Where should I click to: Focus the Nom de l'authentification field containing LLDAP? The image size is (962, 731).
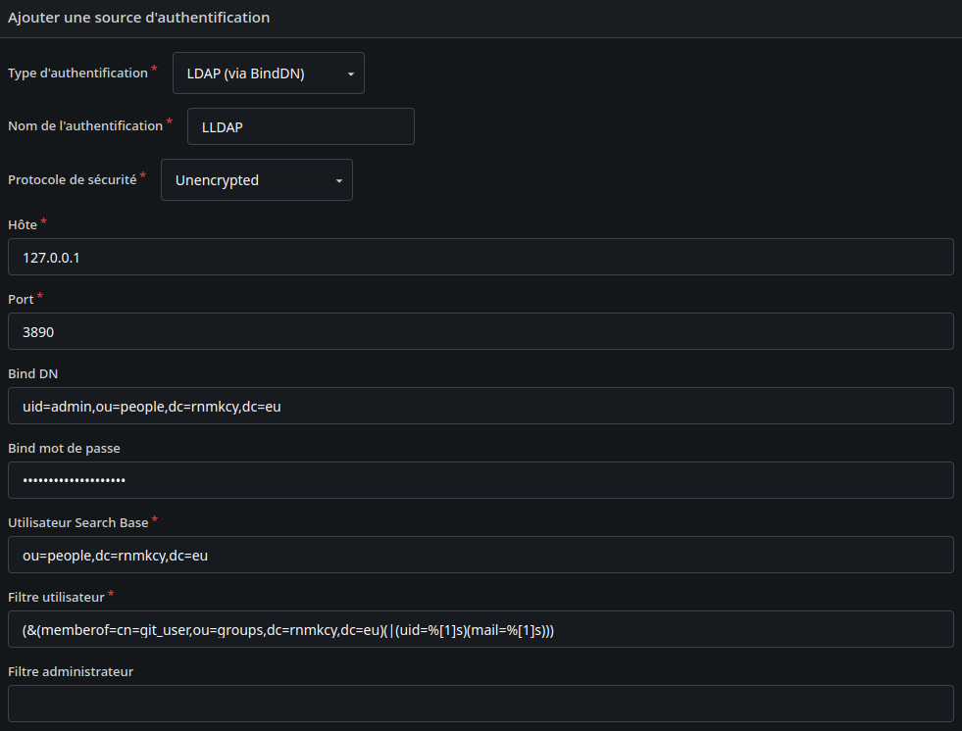300,126
